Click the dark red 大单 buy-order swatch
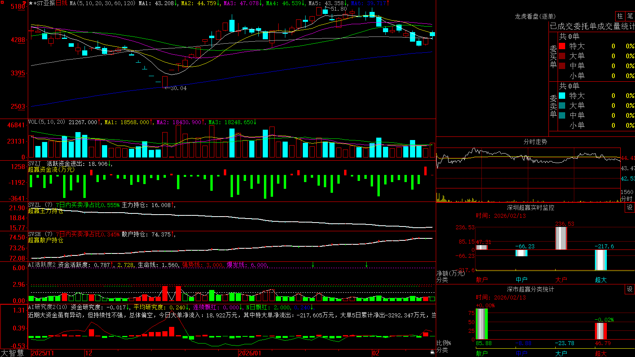Screen dimensions: 635x357 point(562,56)
